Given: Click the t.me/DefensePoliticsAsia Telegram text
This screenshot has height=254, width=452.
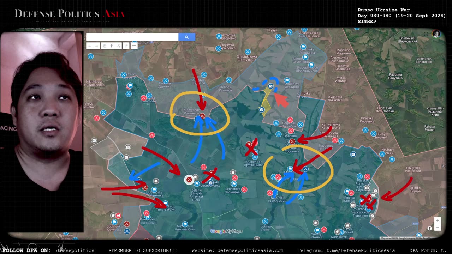Looking at the screenshot, I should tap(361, 250).
